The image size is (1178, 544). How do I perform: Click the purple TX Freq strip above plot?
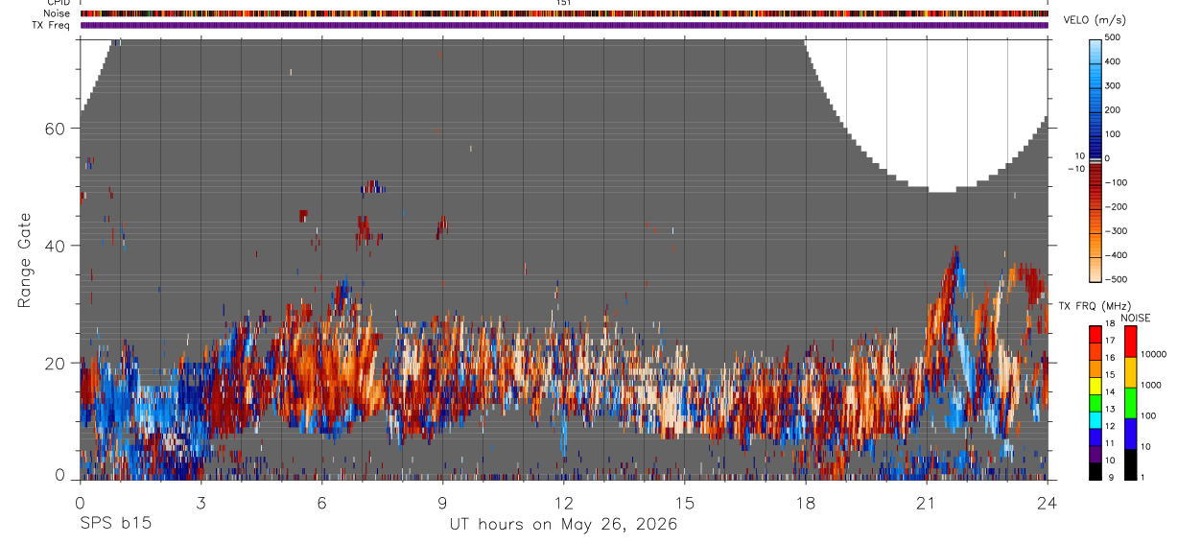564,25
